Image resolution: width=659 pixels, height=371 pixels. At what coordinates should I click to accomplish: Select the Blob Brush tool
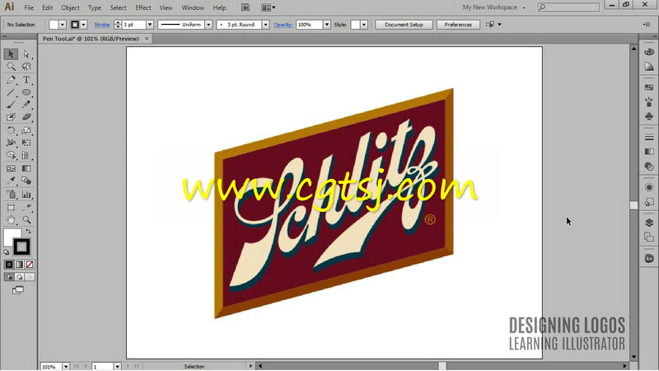(x=11, y=117)
